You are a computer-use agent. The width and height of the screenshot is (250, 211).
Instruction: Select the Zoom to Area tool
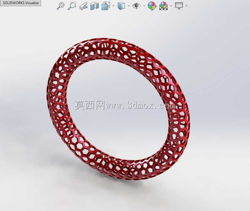pos(72,6)
